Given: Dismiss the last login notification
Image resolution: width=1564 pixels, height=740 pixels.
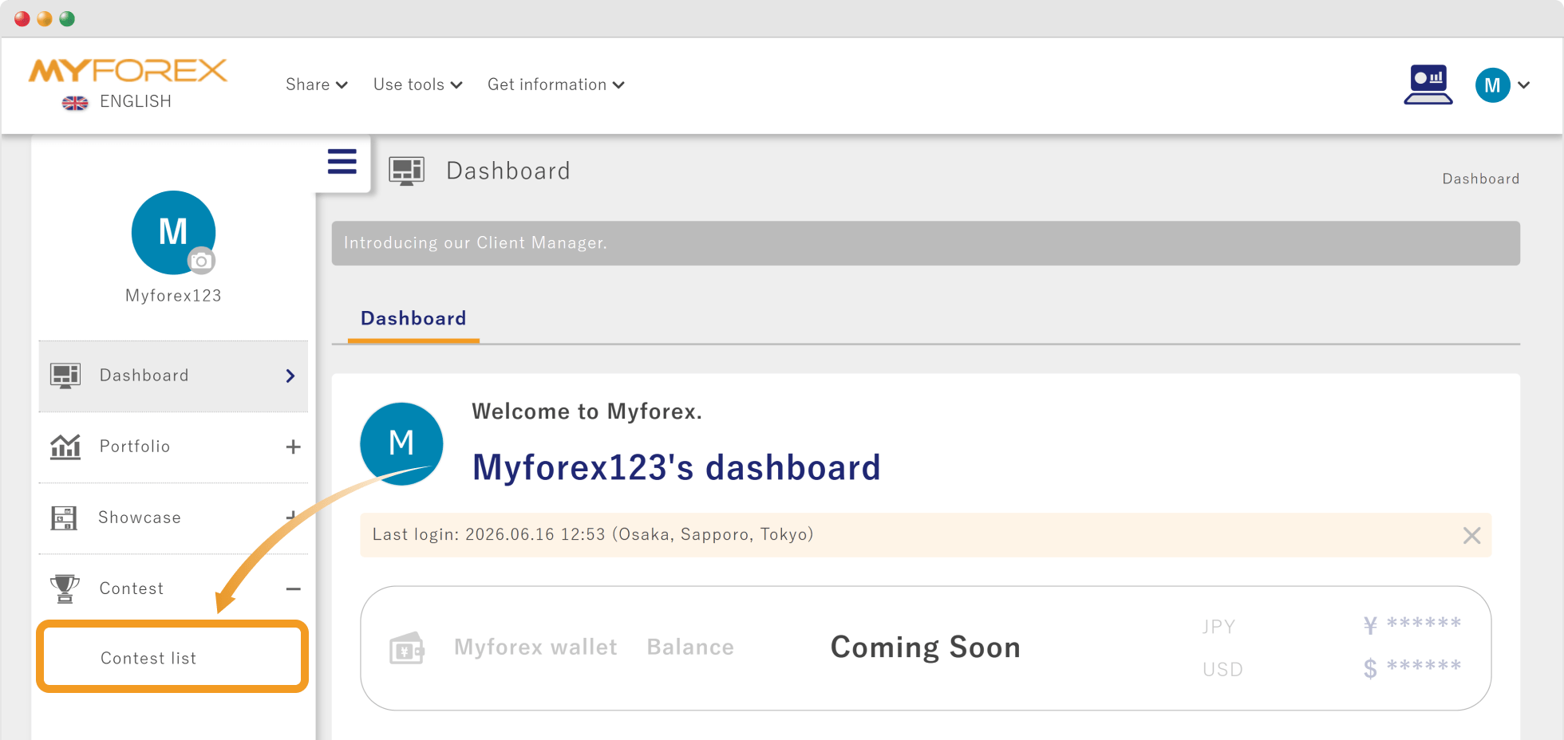Looking at the screenshot, I should point(1472,535).
